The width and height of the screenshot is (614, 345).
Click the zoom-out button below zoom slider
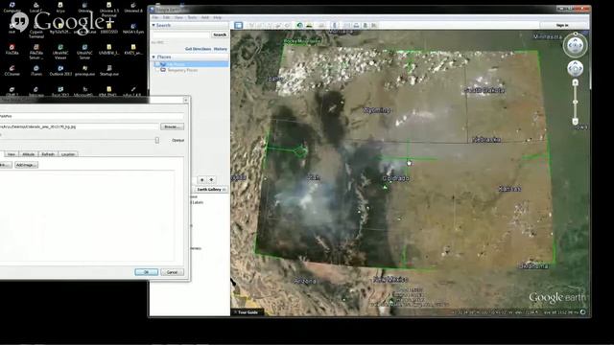coord(575,122)
